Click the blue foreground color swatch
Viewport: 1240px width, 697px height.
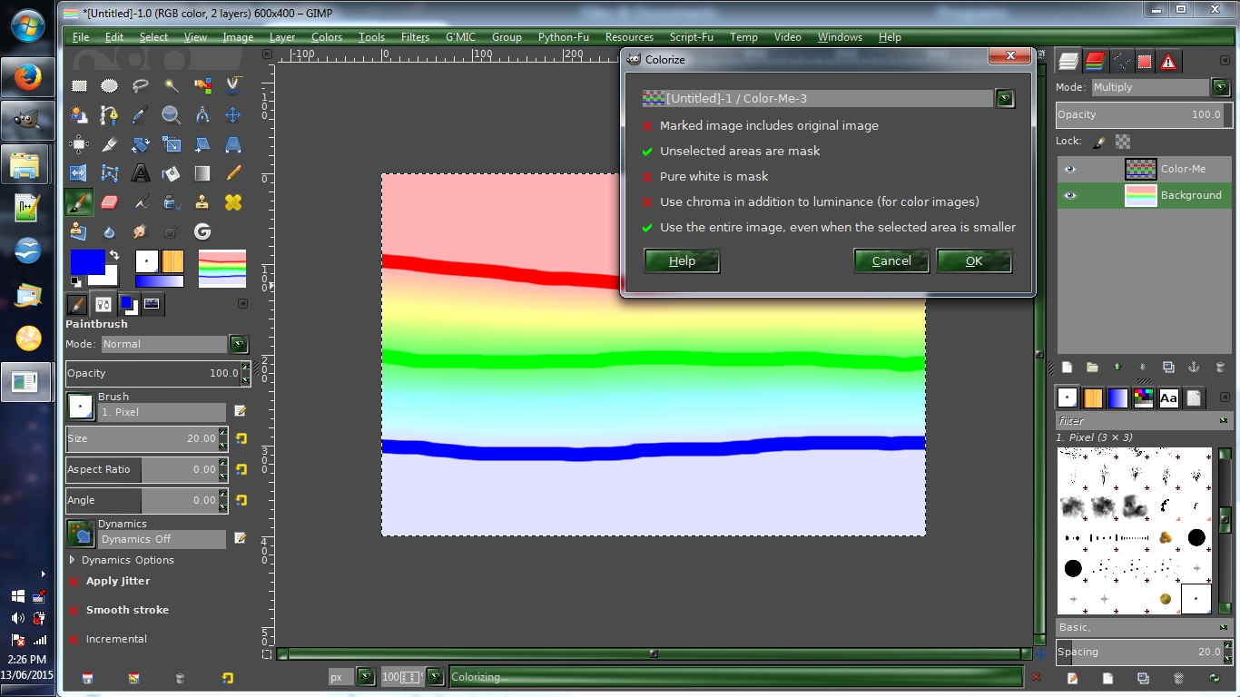(86, 262)
